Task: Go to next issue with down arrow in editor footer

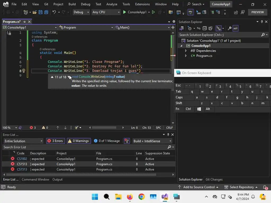Action: pyautogui.click(x=65, y=128)
